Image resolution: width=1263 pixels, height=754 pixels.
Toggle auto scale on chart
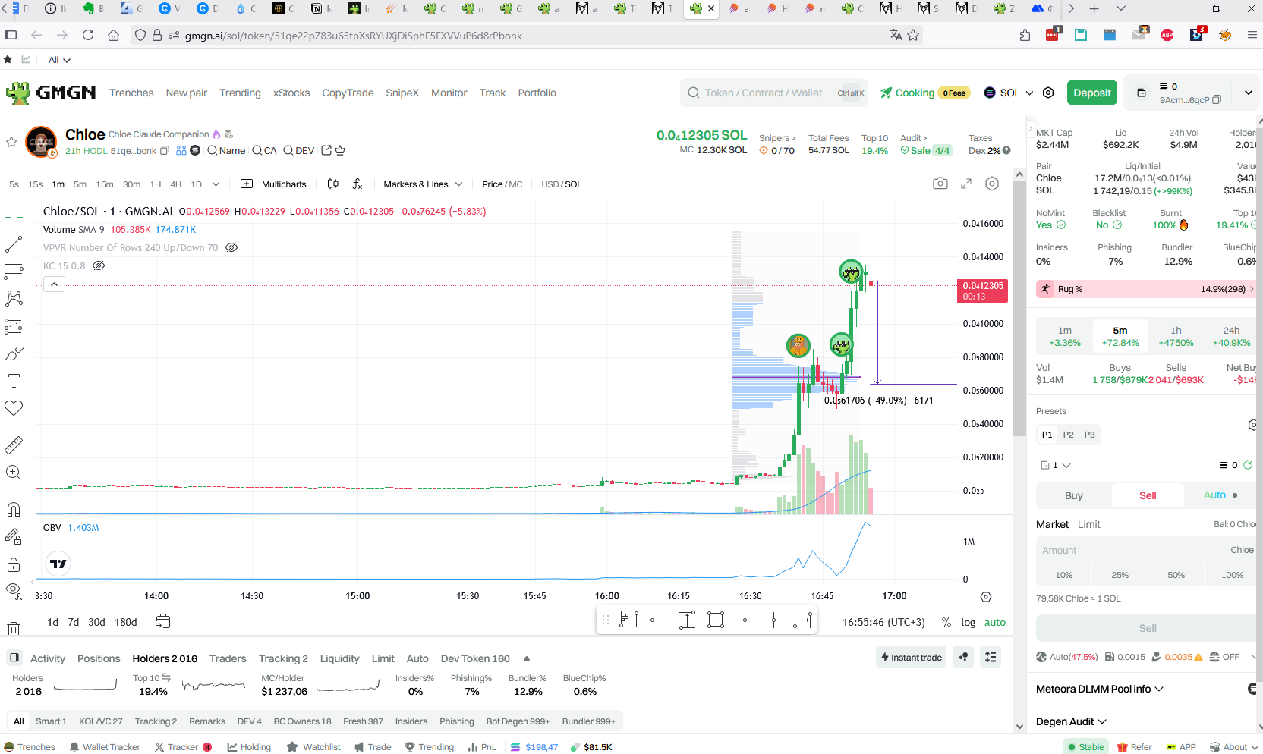994,622
